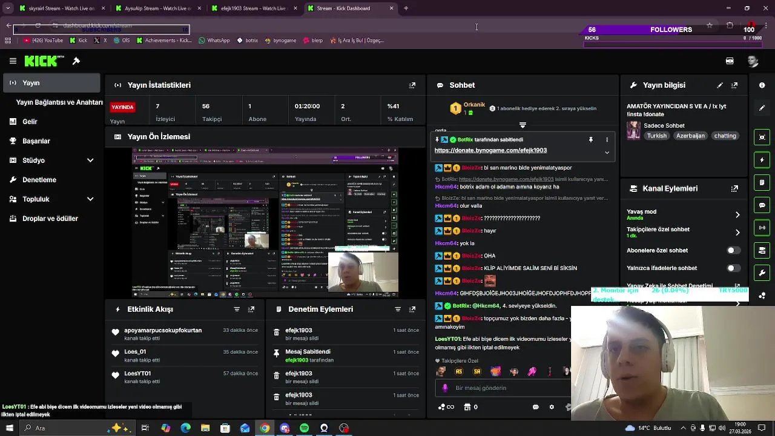
Task: Pop out the Etkinlik Akışı panel
Action: click(x=251, y=309)
